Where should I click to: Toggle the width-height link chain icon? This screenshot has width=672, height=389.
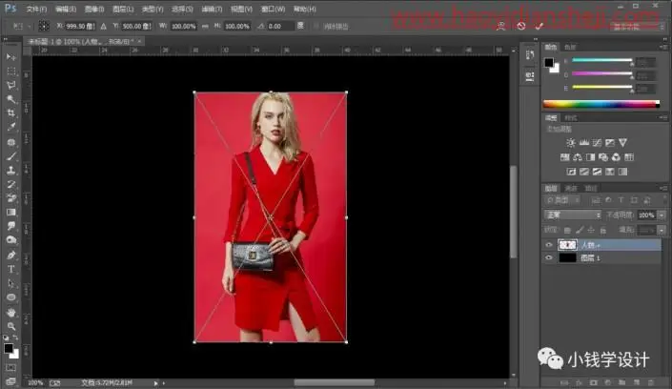[x=205, y=26]
